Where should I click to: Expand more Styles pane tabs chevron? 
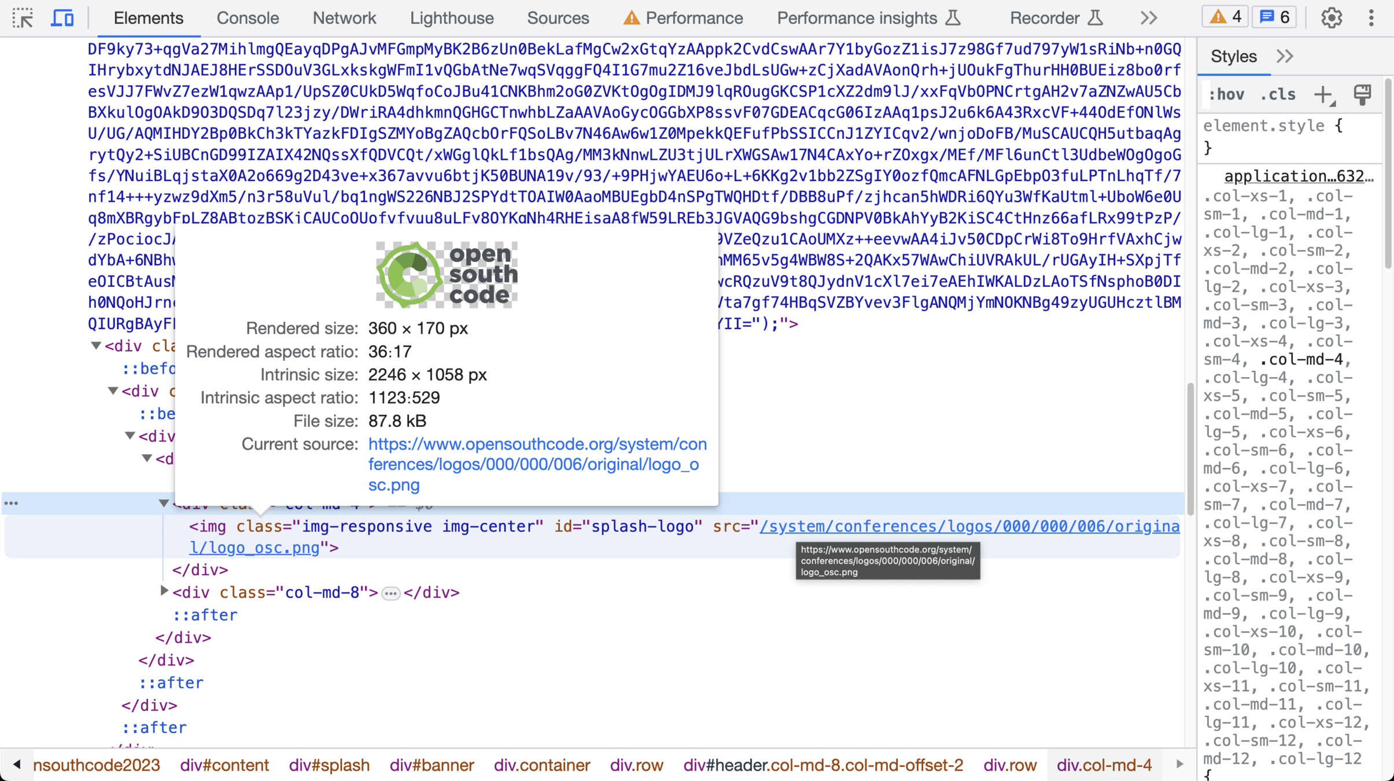pos(1285,57)
